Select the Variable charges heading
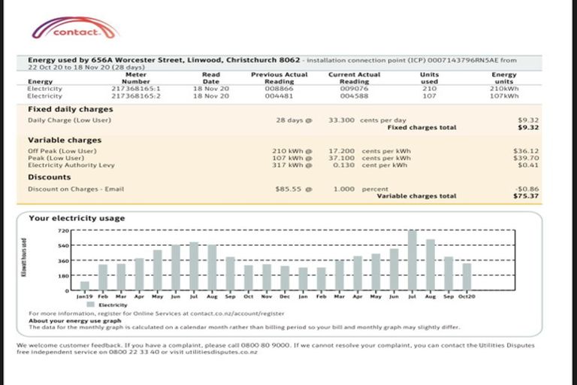This screenshot has width=577, height=385. [x=65, y=140]
